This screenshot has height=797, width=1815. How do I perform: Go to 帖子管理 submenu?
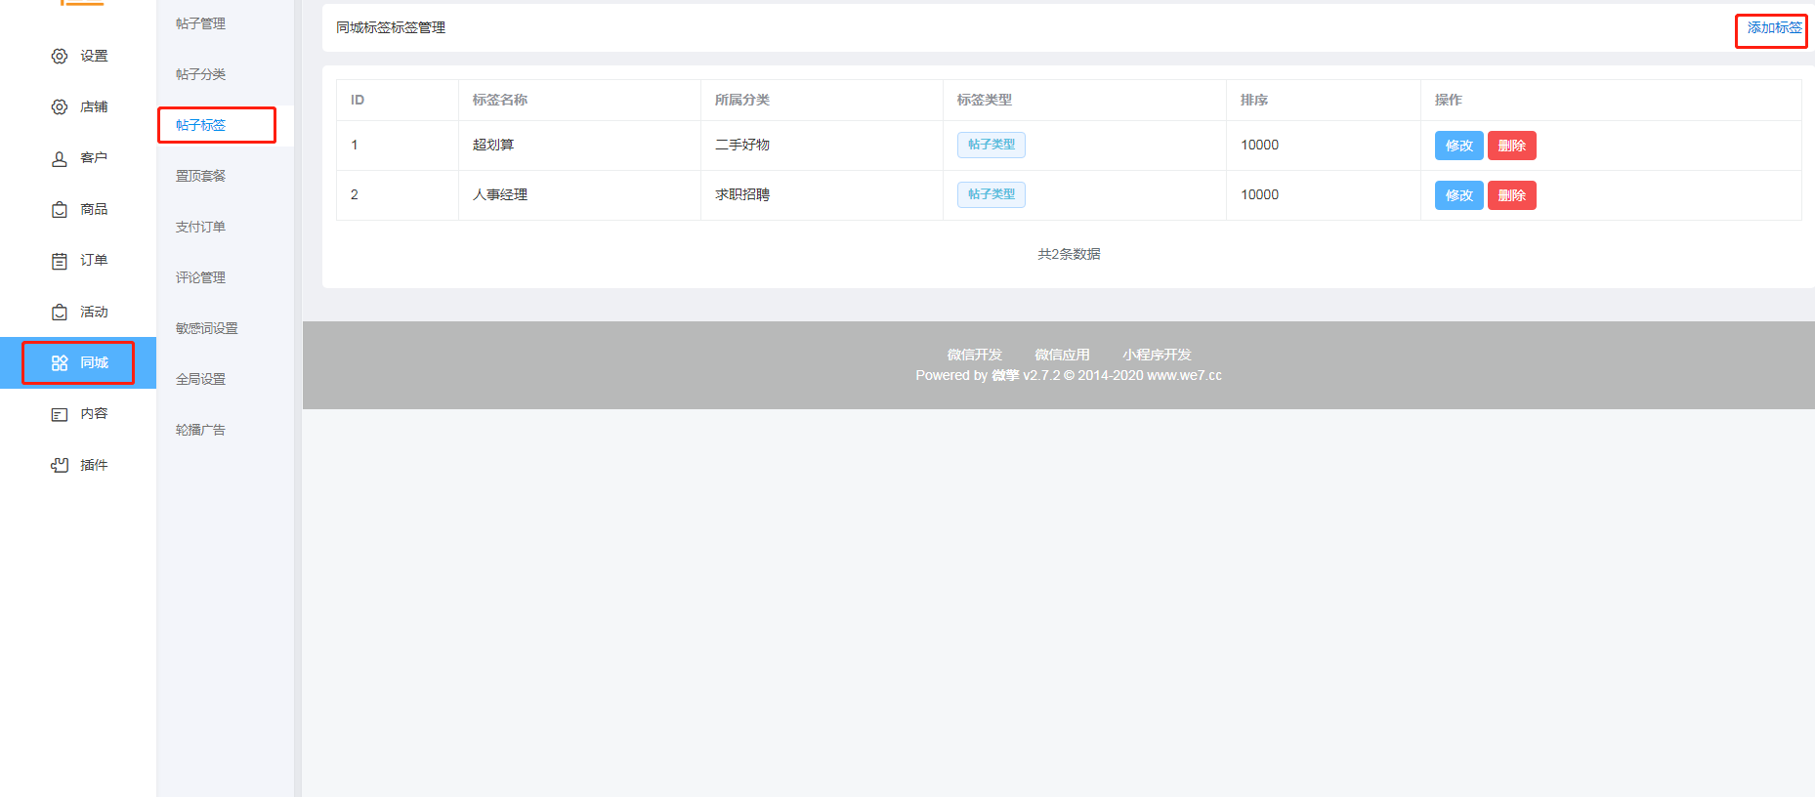click(200, 23)
